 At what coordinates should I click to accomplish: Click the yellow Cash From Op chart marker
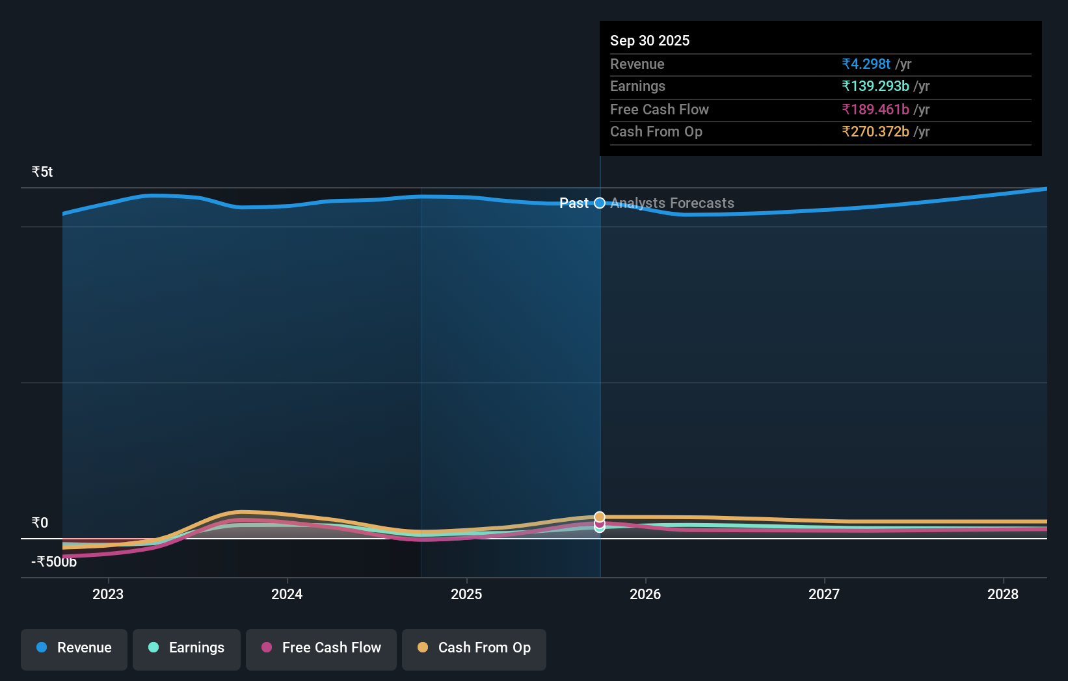click(x=599, y=516)
